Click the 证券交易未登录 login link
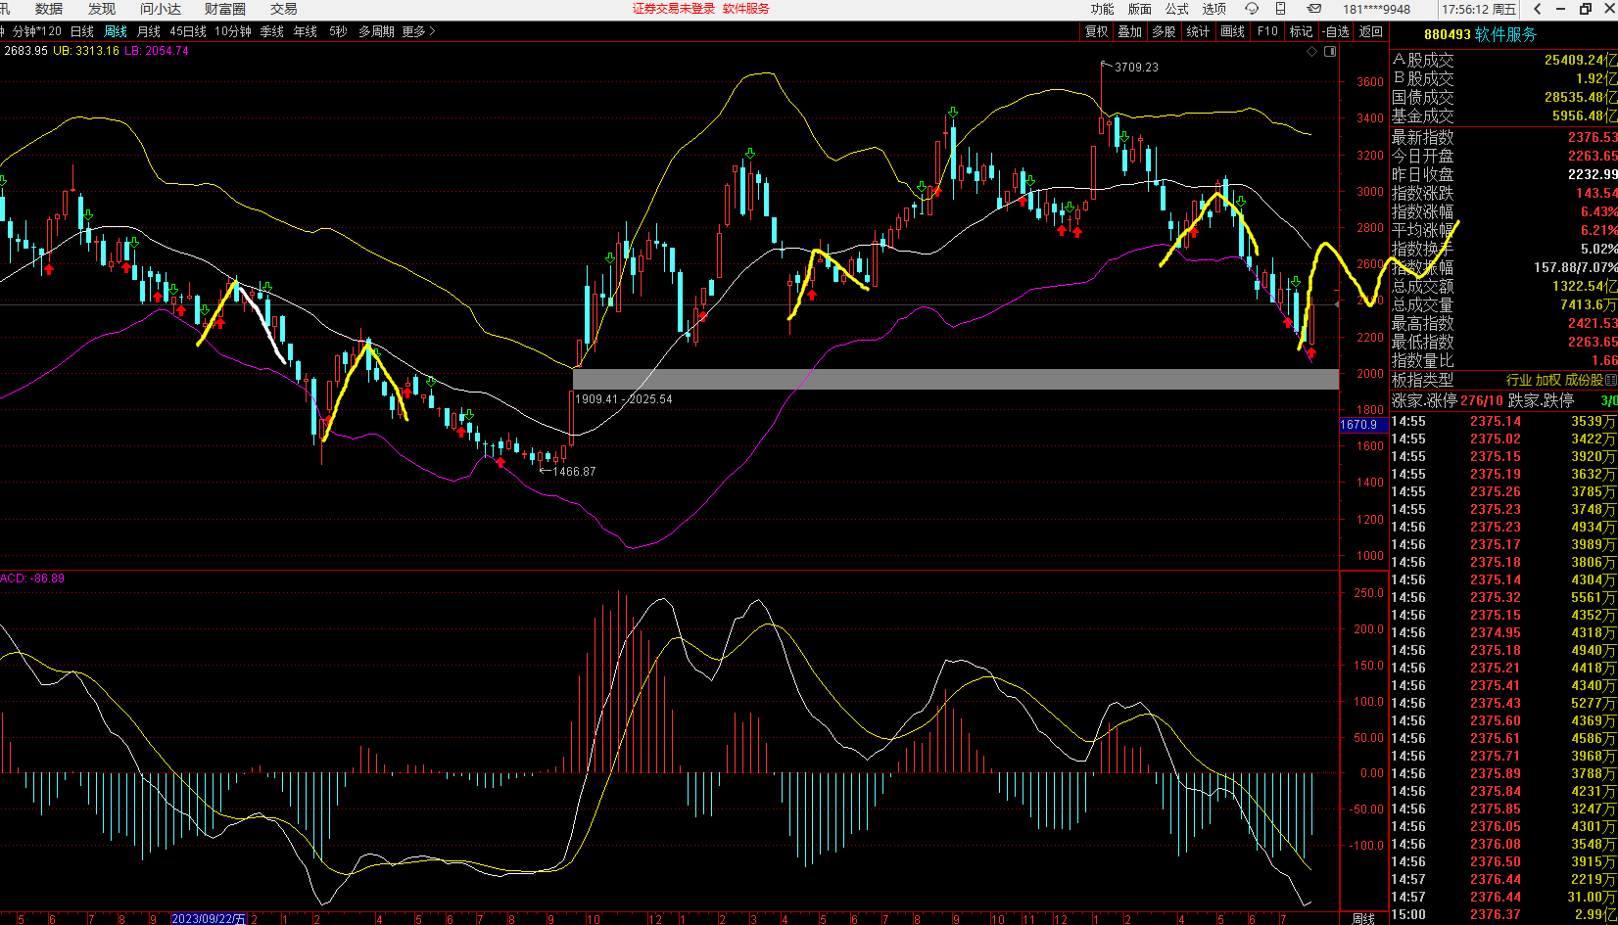1618x925 pixels. (x=674, y=9)
